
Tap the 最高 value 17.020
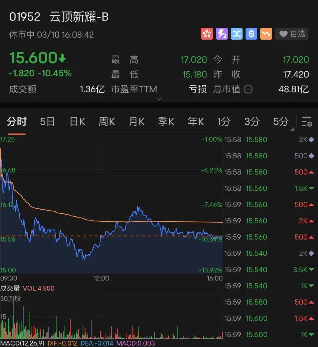pyautogui.click(x=194, y=60)
